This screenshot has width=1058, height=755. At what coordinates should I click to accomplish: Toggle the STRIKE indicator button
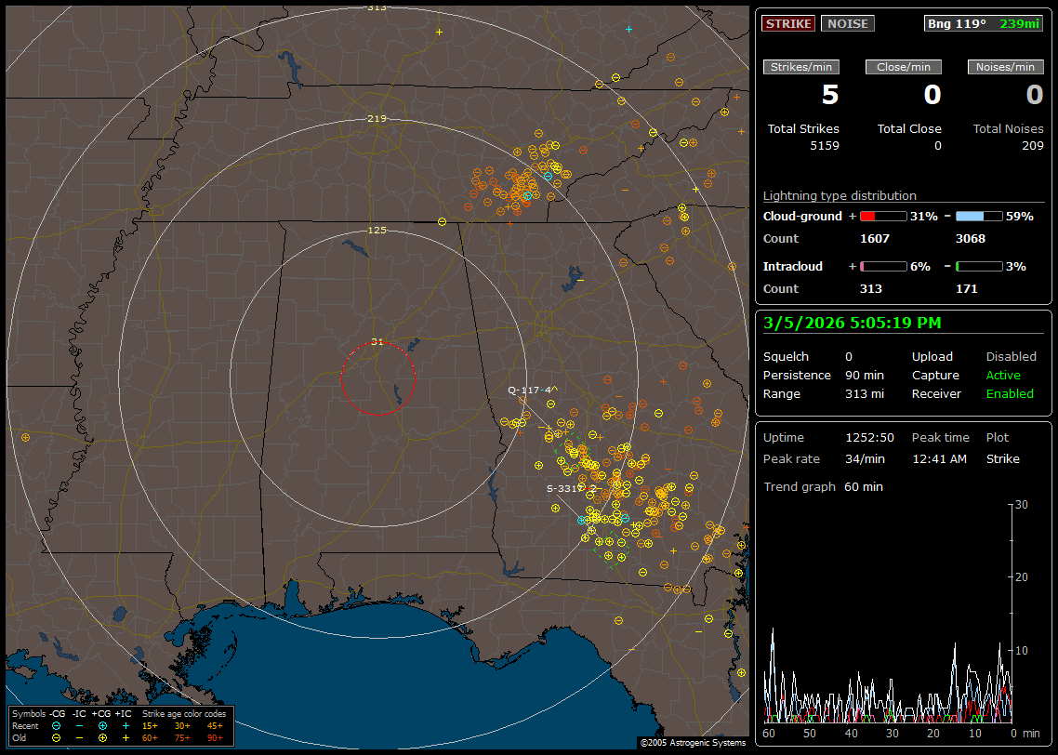pos(788,23)
